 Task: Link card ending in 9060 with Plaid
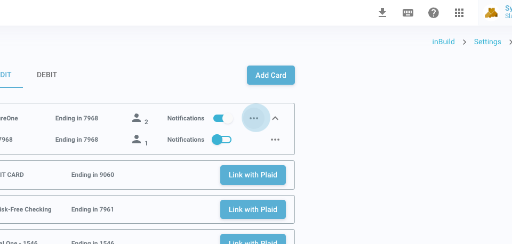click(253, 175)
